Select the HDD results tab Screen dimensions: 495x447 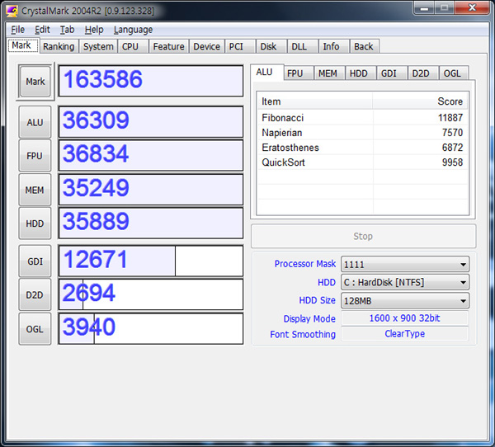click(361, 73)
